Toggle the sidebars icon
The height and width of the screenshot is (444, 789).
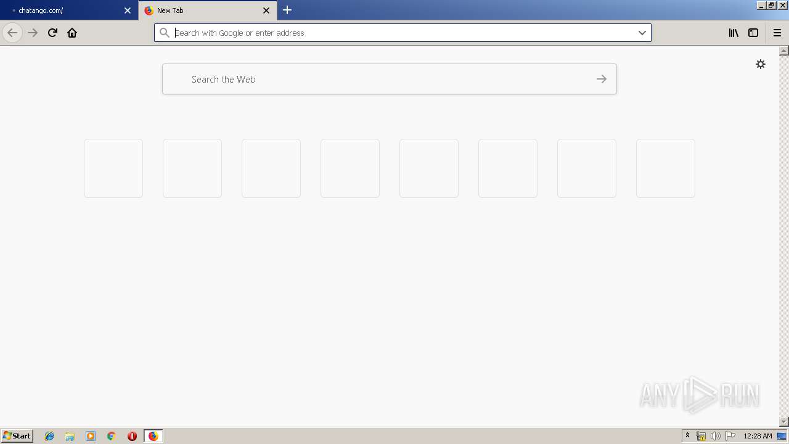click(x=753, y=33)
